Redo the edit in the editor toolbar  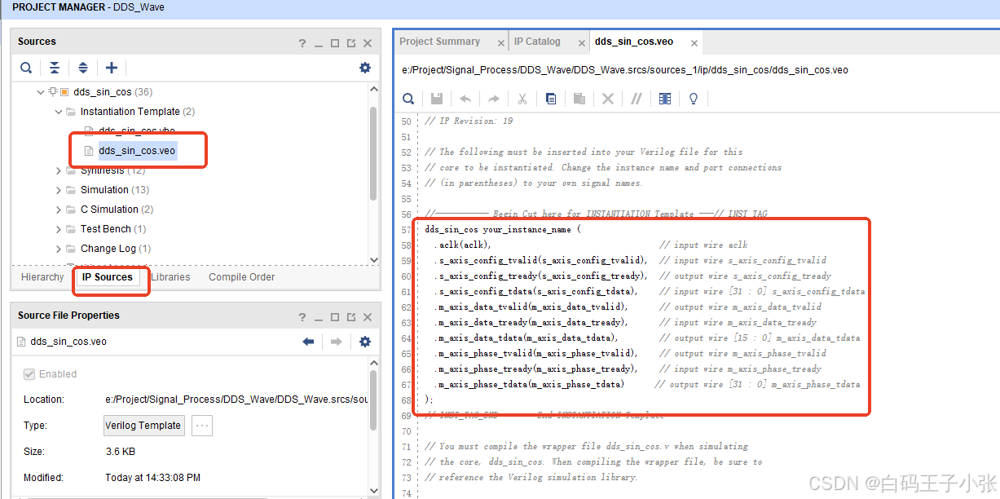(494, 99)
